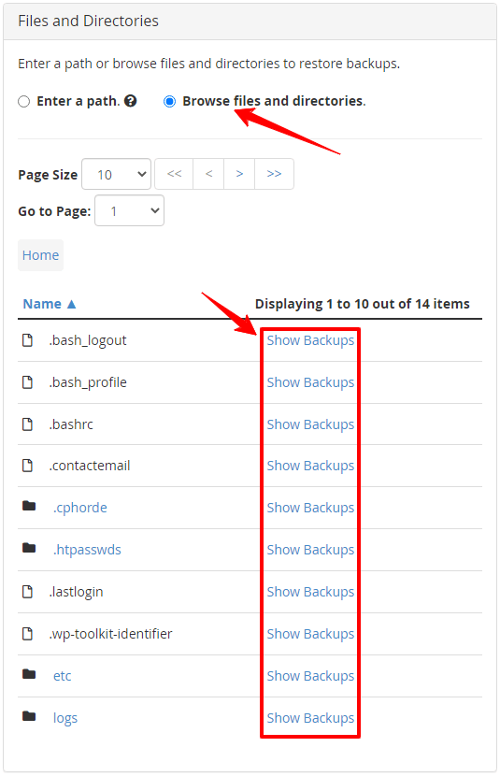Click the .contactemail file icon
The image size is (500, 776).
point(28,466)
